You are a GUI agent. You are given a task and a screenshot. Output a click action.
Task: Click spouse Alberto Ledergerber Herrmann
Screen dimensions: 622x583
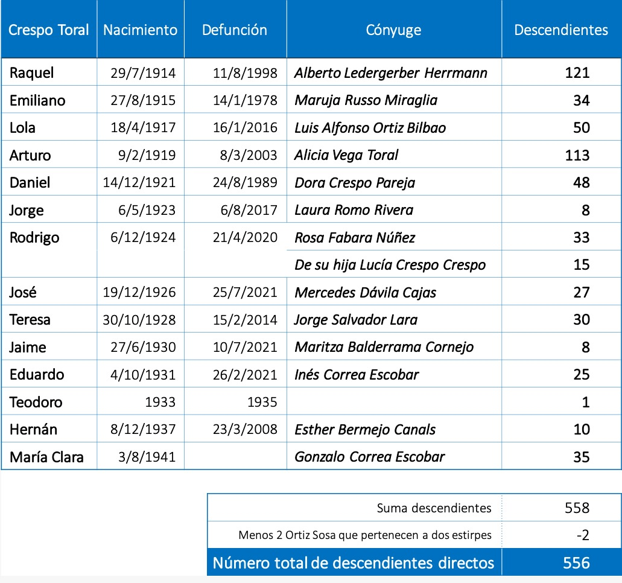point(390,73)
